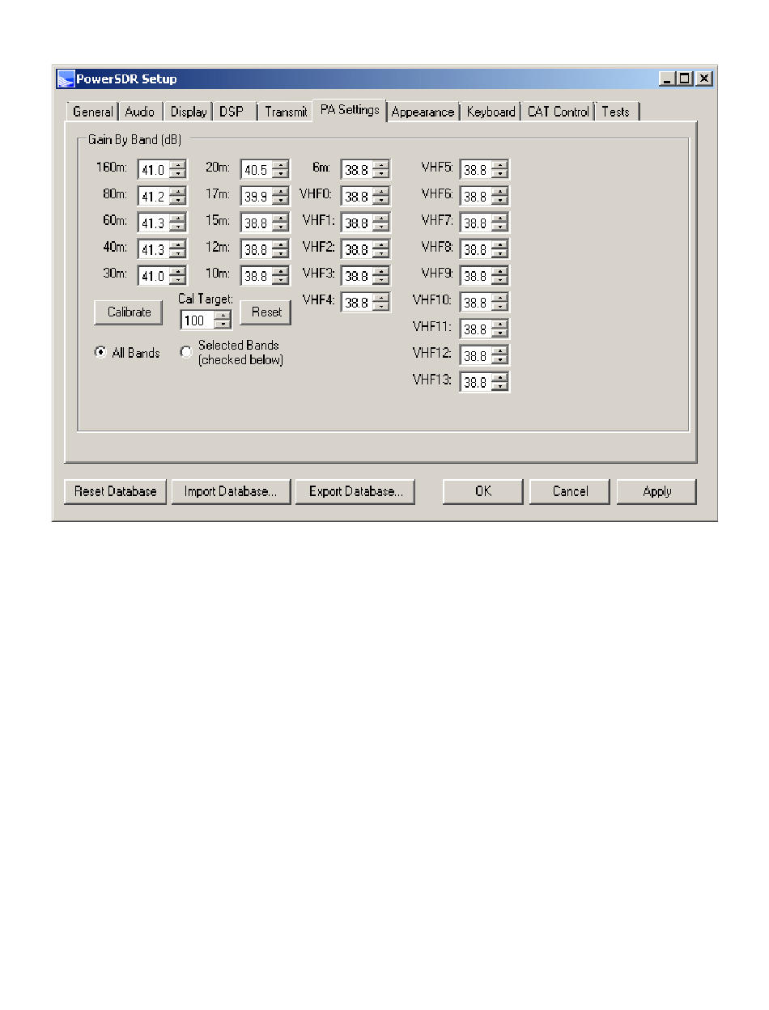Image resolution: width=769 pixels, height=1010 pixels.
Task: Click into the 15m gain value field
Action: (257, 223)
